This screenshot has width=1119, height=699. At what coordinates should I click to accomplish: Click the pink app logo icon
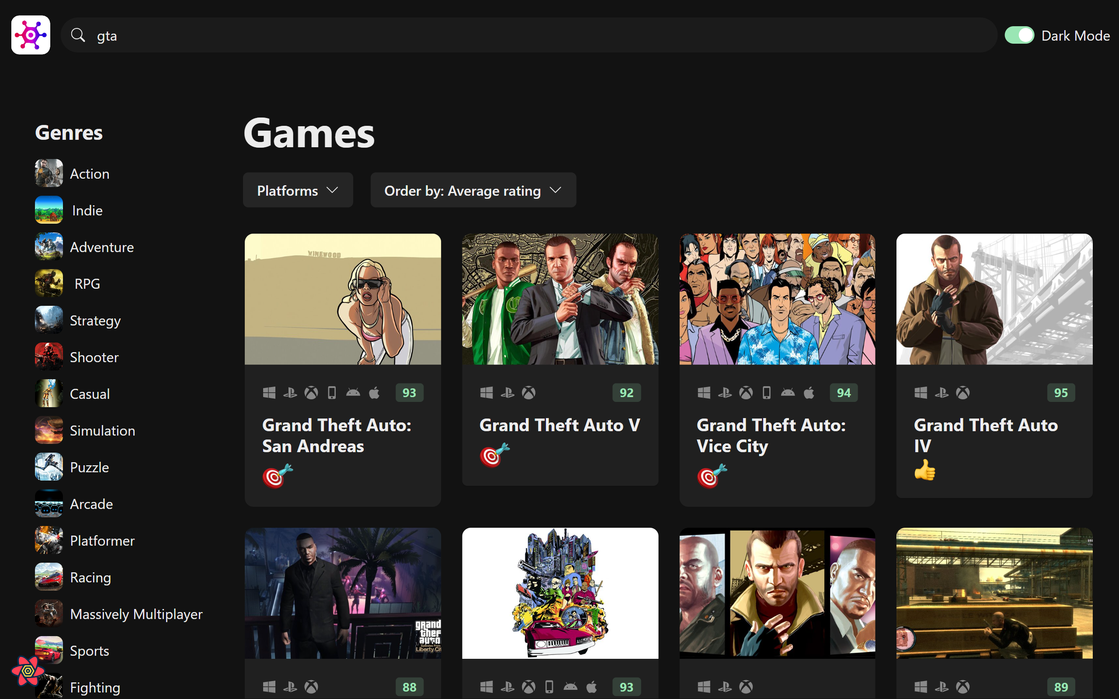tap(31, 35)
